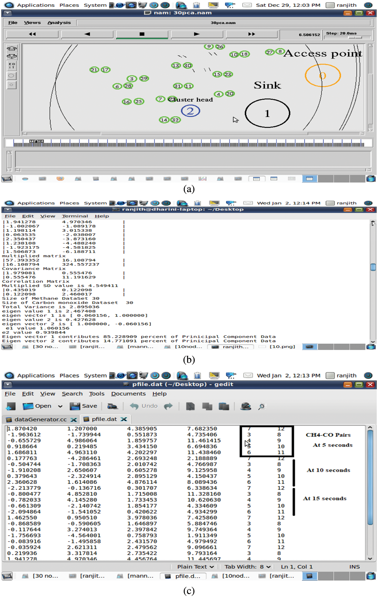This screenshot has height=598, width=378.
Task: Open Find via magnifier icon in gedit
Action: tap(262, 406)
